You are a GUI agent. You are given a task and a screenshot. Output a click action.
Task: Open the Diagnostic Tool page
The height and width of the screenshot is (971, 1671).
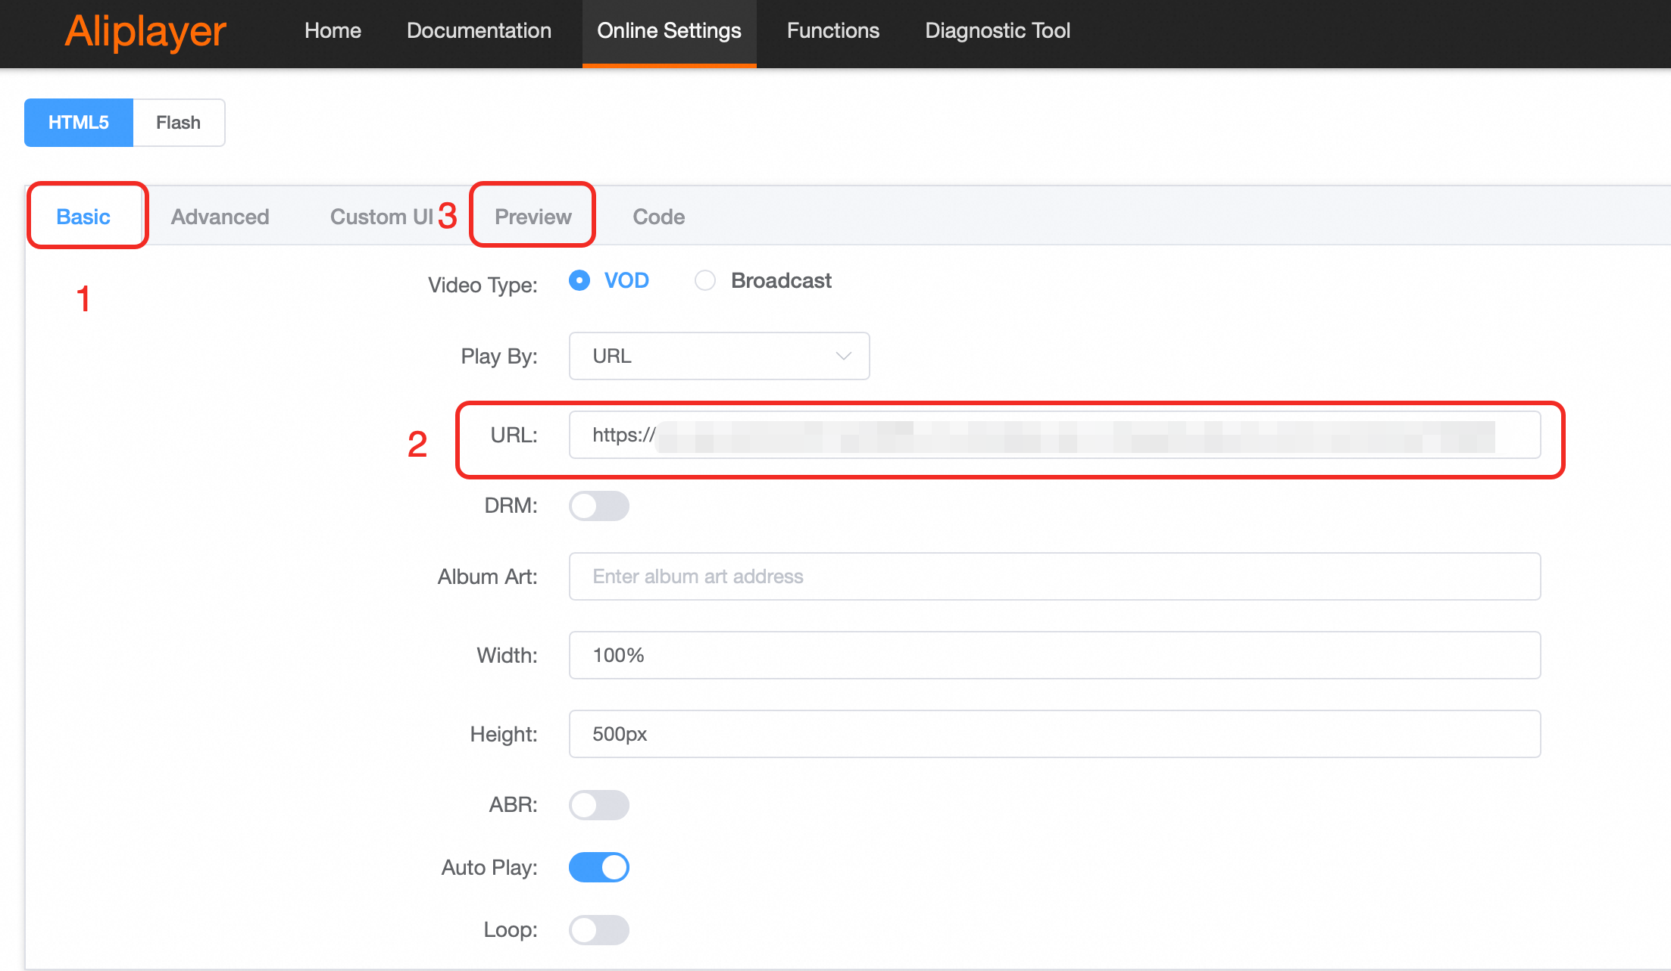997,31
